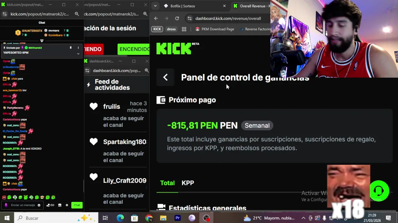This screenshot has width=398, height=223.
Task: Close the BotRix Sorteos tab
Action: 224,6
